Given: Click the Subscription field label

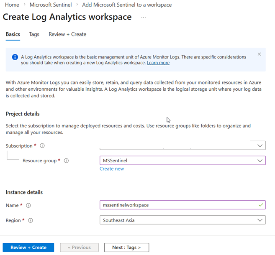Looking at the screenshot, I should pos(19,146).
